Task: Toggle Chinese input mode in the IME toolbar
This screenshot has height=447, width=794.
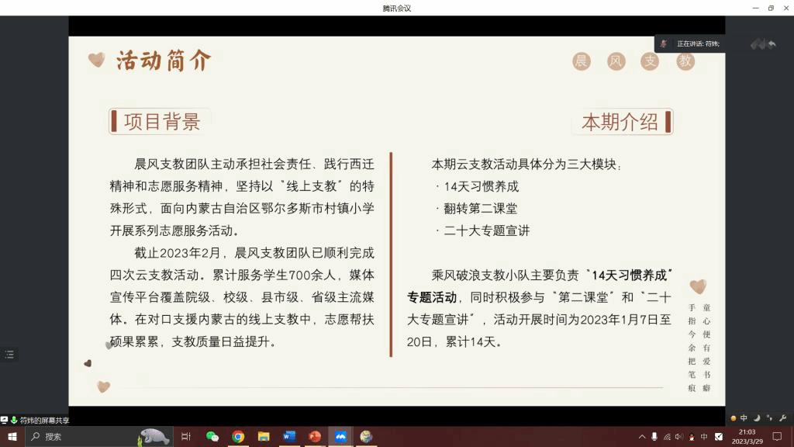Action: pos(744,418)
